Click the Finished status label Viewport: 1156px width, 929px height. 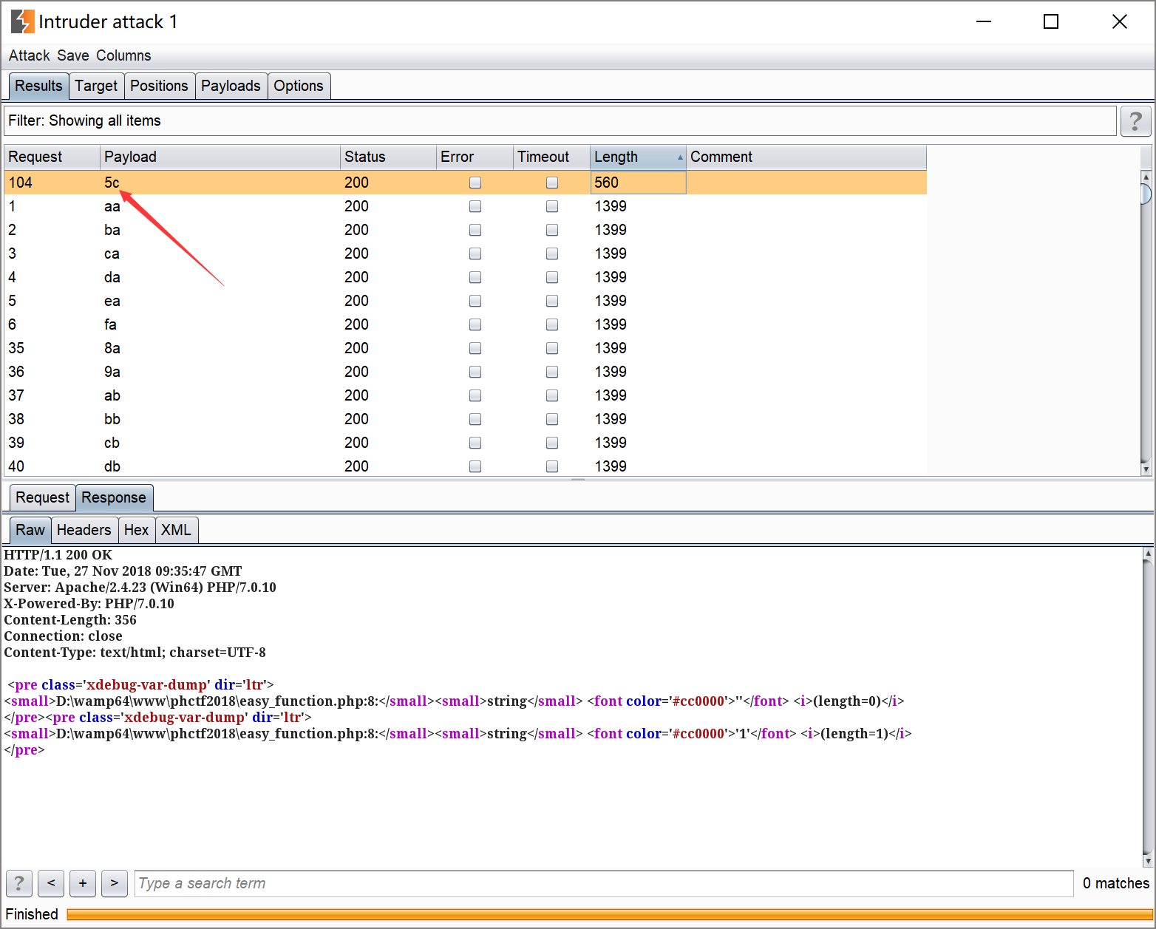(x=32, y=914)
